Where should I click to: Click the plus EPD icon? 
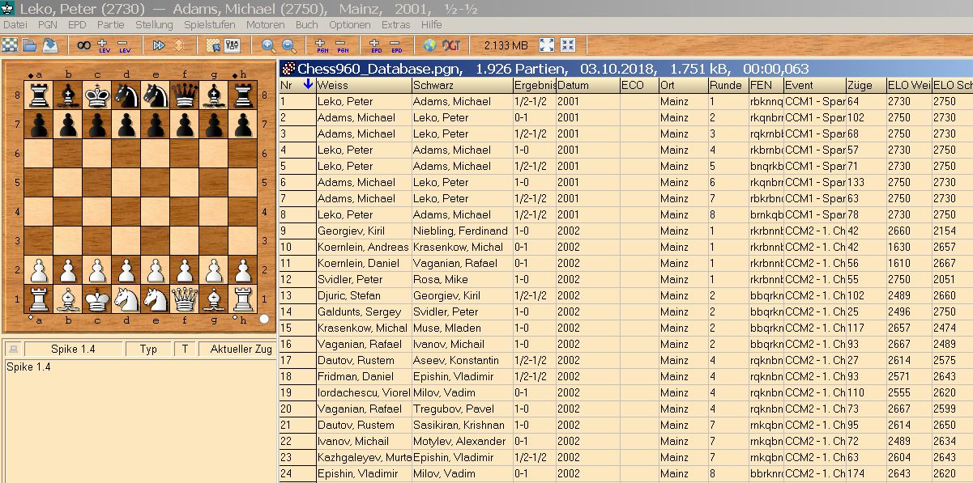click(376, 45)
